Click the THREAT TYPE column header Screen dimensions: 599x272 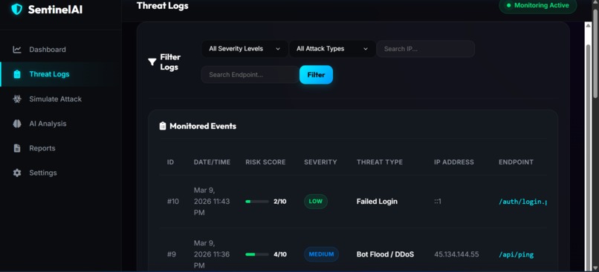[380, 162]
